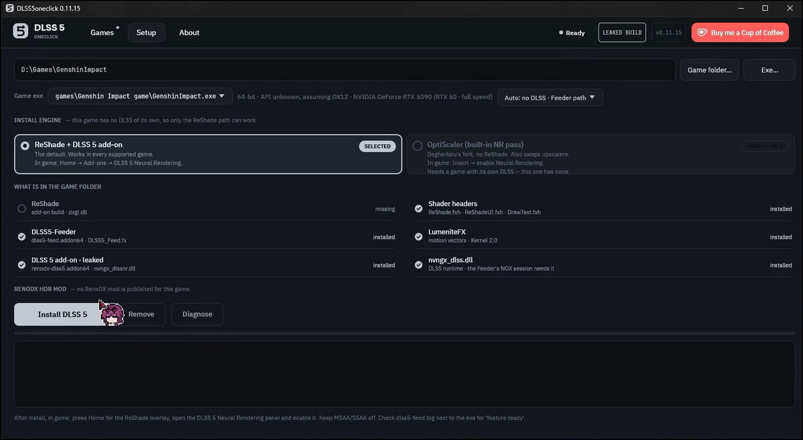This screenshot has height=440, width=803.
Task: Open the Game exe dropdown
Action: tap(141, 96)
